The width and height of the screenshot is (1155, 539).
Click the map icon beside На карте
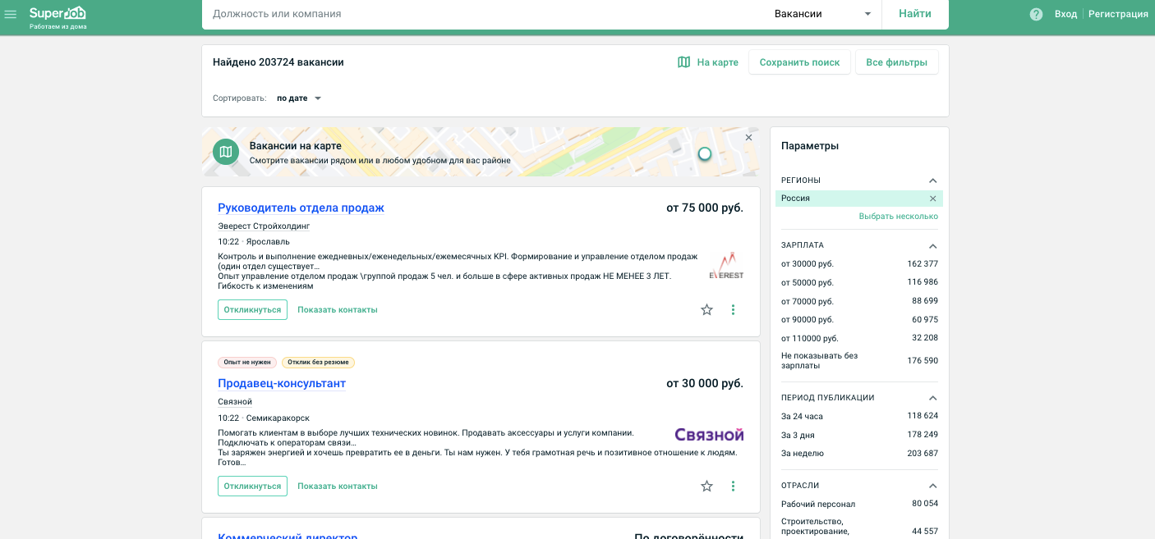click(x=683, y=62)
